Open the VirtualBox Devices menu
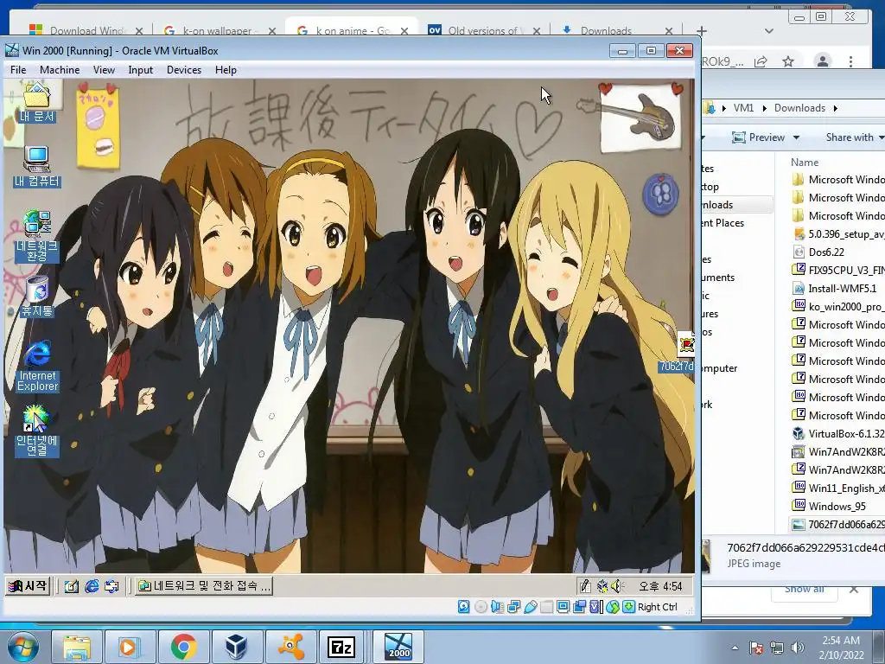Viewport: 885px width, 664px height. (x=184, y=70)
